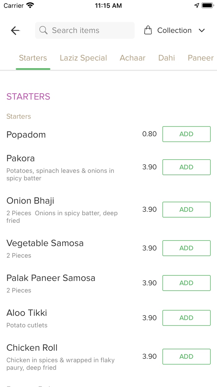Open the Collection options
This screenshot has height=387, width=217.
(174, 30)
